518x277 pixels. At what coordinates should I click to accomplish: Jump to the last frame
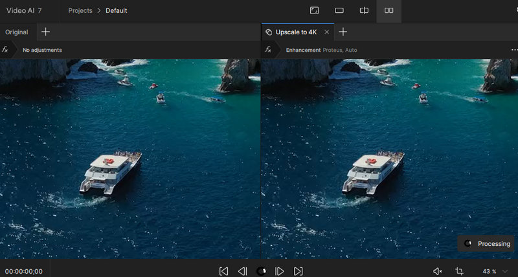(298, 271)
